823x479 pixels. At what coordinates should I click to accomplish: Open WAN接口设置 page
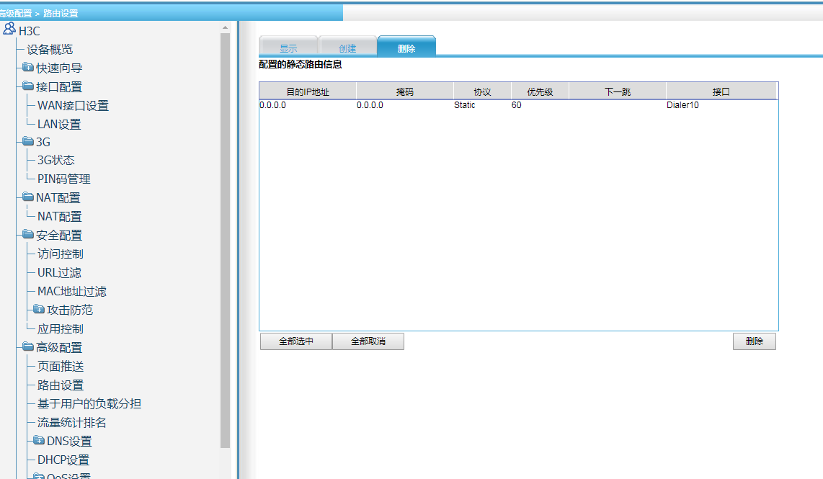click(x=73, y=105)
